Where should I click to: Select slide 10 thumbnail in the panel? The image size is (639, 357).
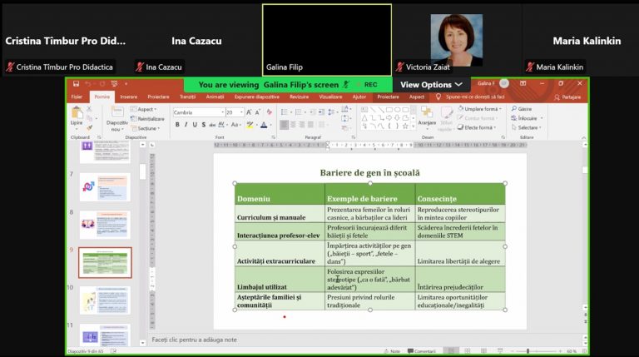pos(104,300)
